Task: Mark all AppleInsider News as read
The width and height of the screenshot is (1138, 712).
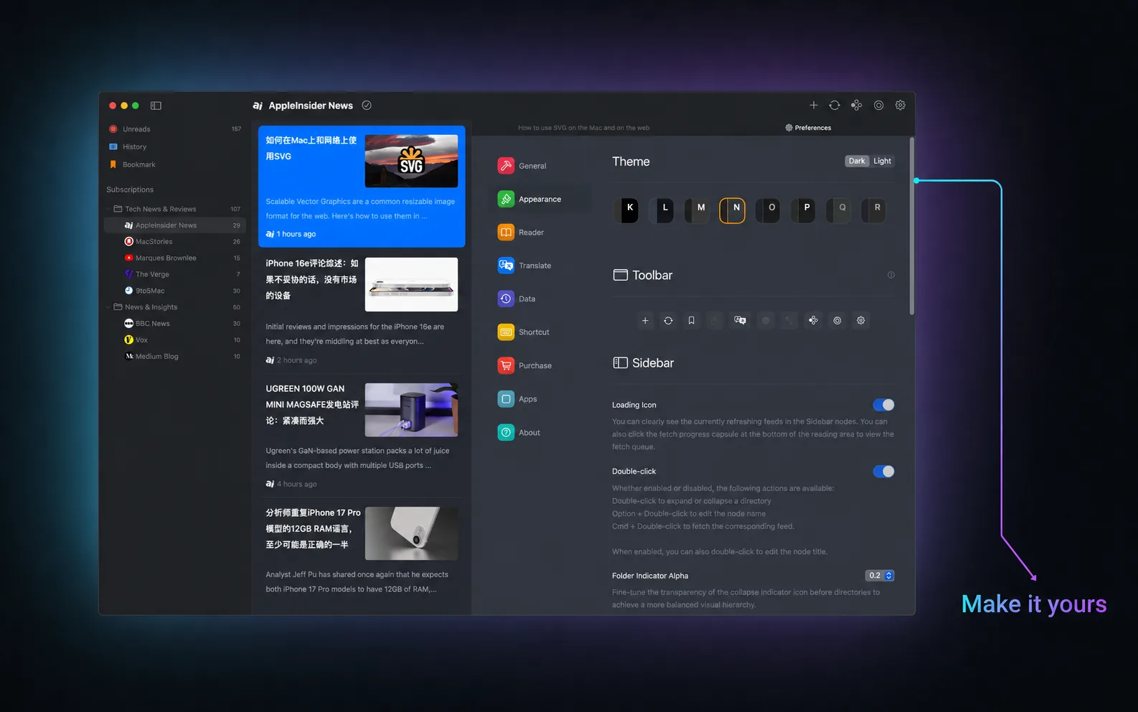Action: (367, 106)
